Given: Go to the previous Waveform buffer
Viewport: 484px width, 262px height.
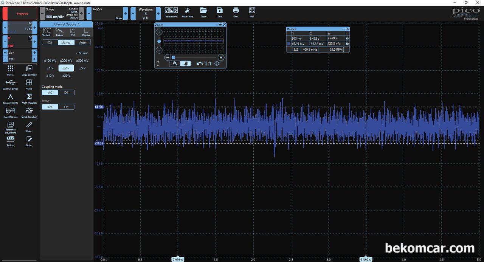Looking at the screenshot, I should pyautogui.click(x=133, y=14).
